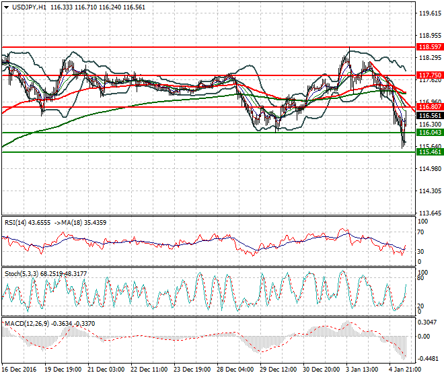The width and height of the screenshot is (444, 377).
Task: Select the green 116.043 support price label
Action: click(x=430, y=133)
